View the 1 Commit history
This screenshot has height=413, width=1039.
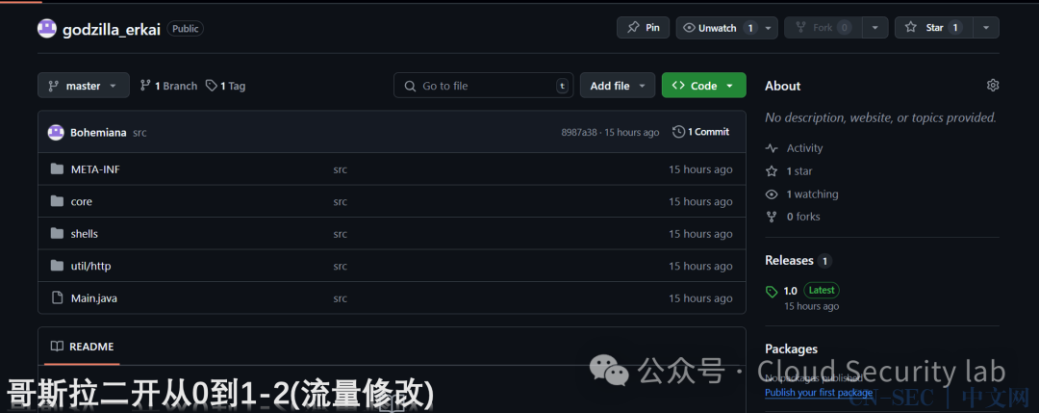(x=701, y=132)
